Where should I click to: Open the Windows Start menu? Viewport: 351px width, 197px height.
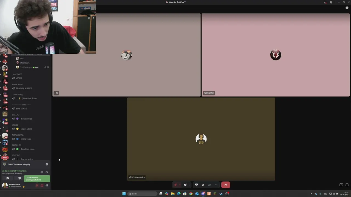click(124, 194)
